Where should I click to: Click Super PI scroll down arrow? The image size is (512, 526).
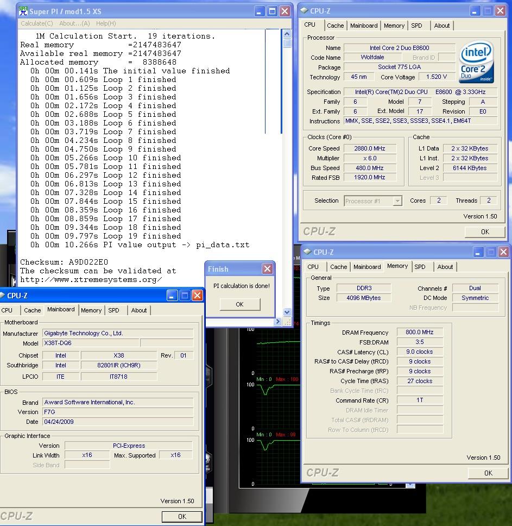(287, 312)
